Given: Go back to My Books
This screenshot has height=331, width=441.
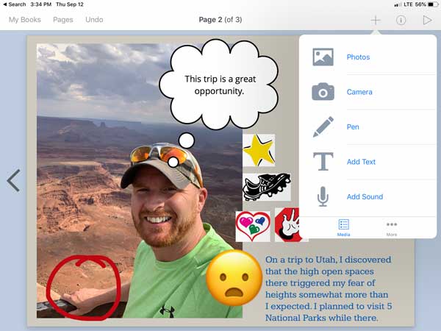Looking at the screenshot, I should click(25, 20).
